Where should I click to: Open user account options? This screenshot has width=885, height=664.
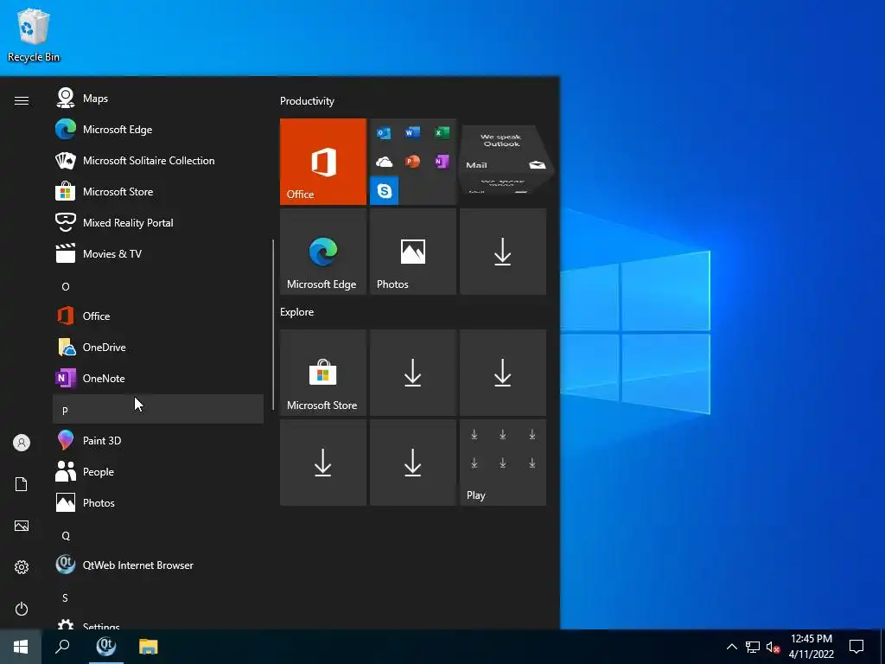point(22,443)
